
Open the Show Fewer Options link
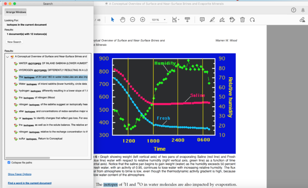pos(20,174)
